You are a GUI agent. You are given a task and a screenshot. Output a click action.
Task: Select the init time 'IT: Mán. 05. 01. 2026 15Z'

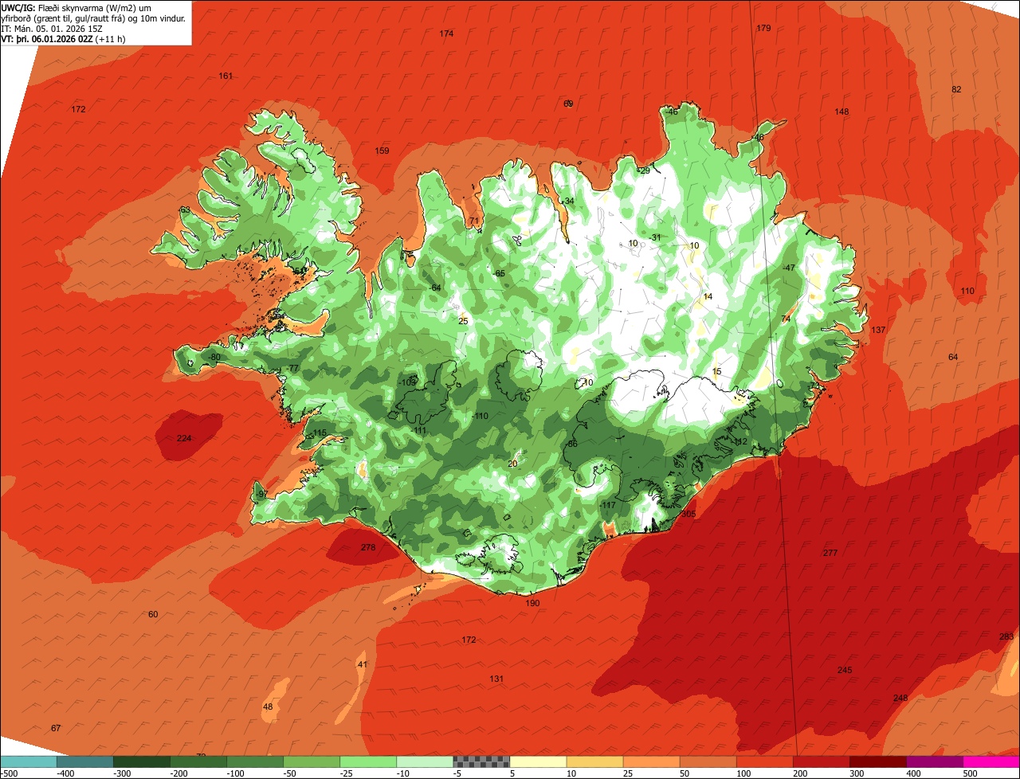pyautogui.click(x=52, y=29)
